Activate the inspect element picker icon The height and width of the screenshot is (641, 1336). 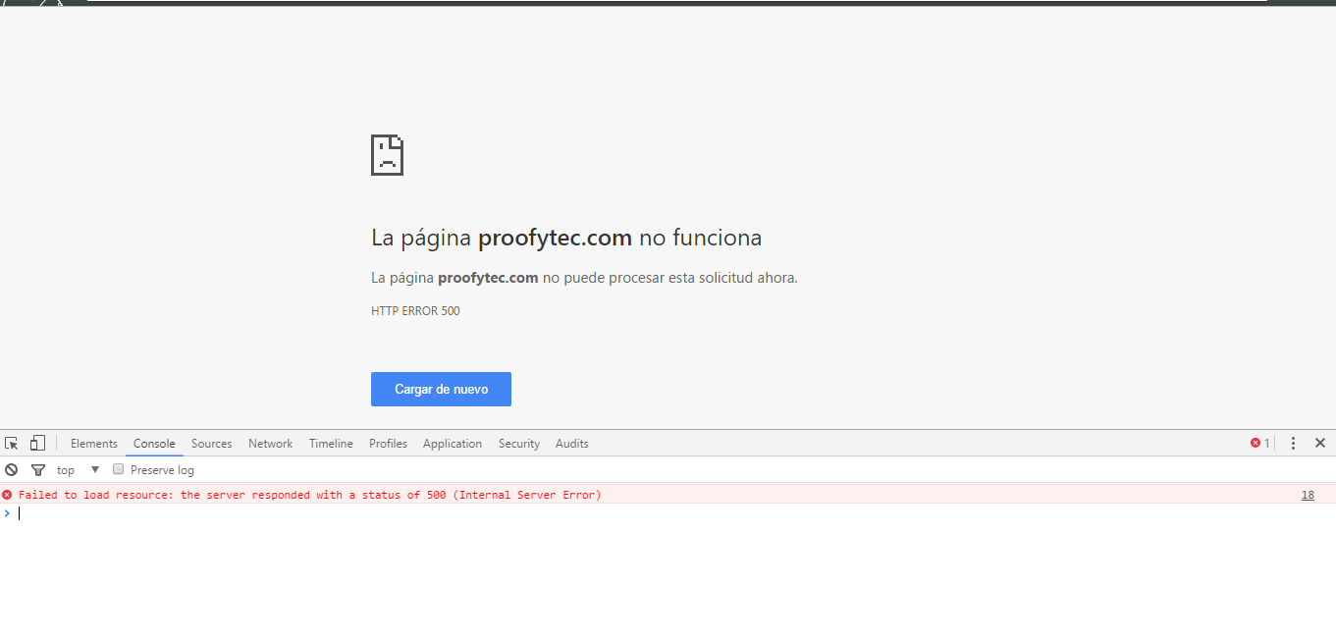12,444
